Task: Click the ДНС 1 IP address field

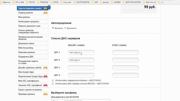Action: [125, 52]
